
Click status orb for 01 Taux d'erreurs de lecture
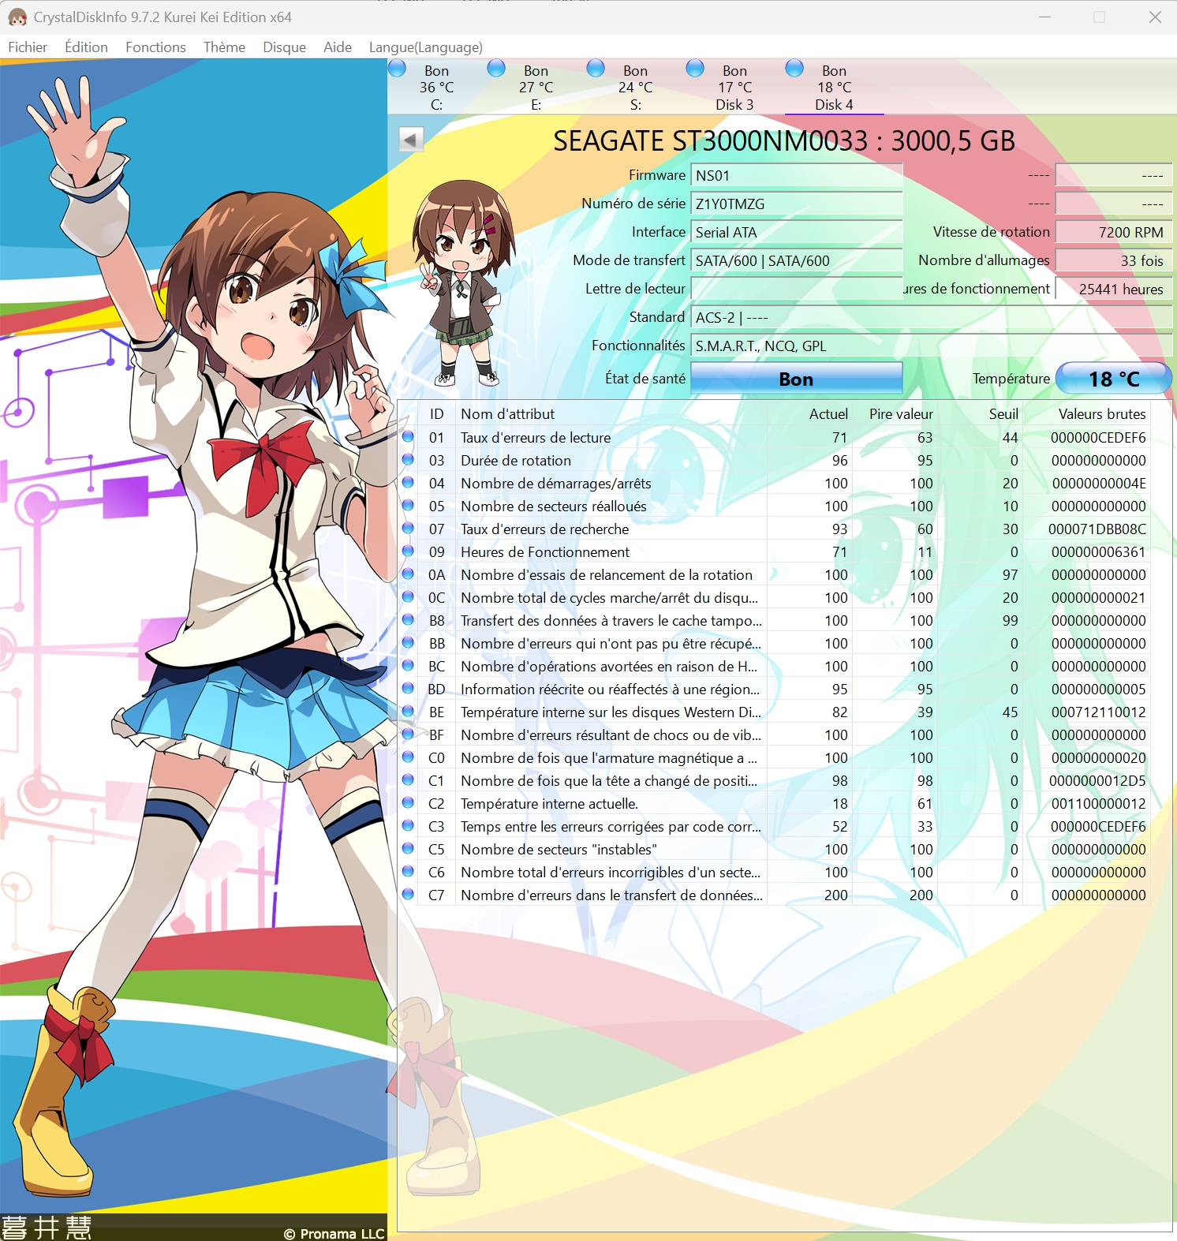[408, 436]
